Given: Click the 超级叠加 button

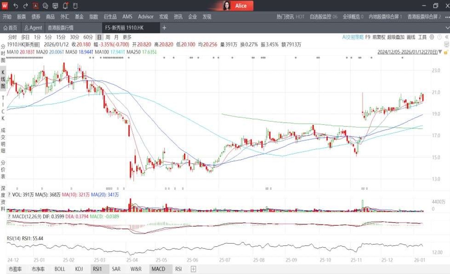Looking at the screenshot, I should point(395,37).
